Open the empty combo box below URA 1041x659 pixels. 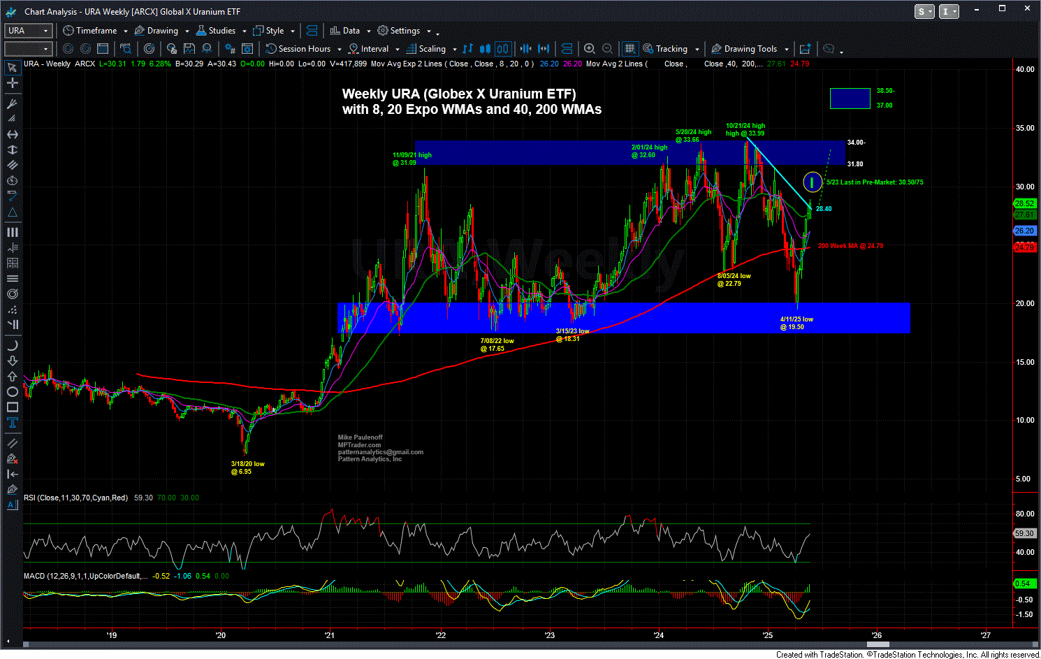29,49
